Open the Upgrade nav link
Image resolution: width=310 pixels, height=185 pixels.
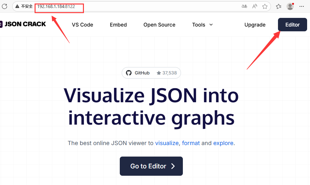click(x=255, y=25)
